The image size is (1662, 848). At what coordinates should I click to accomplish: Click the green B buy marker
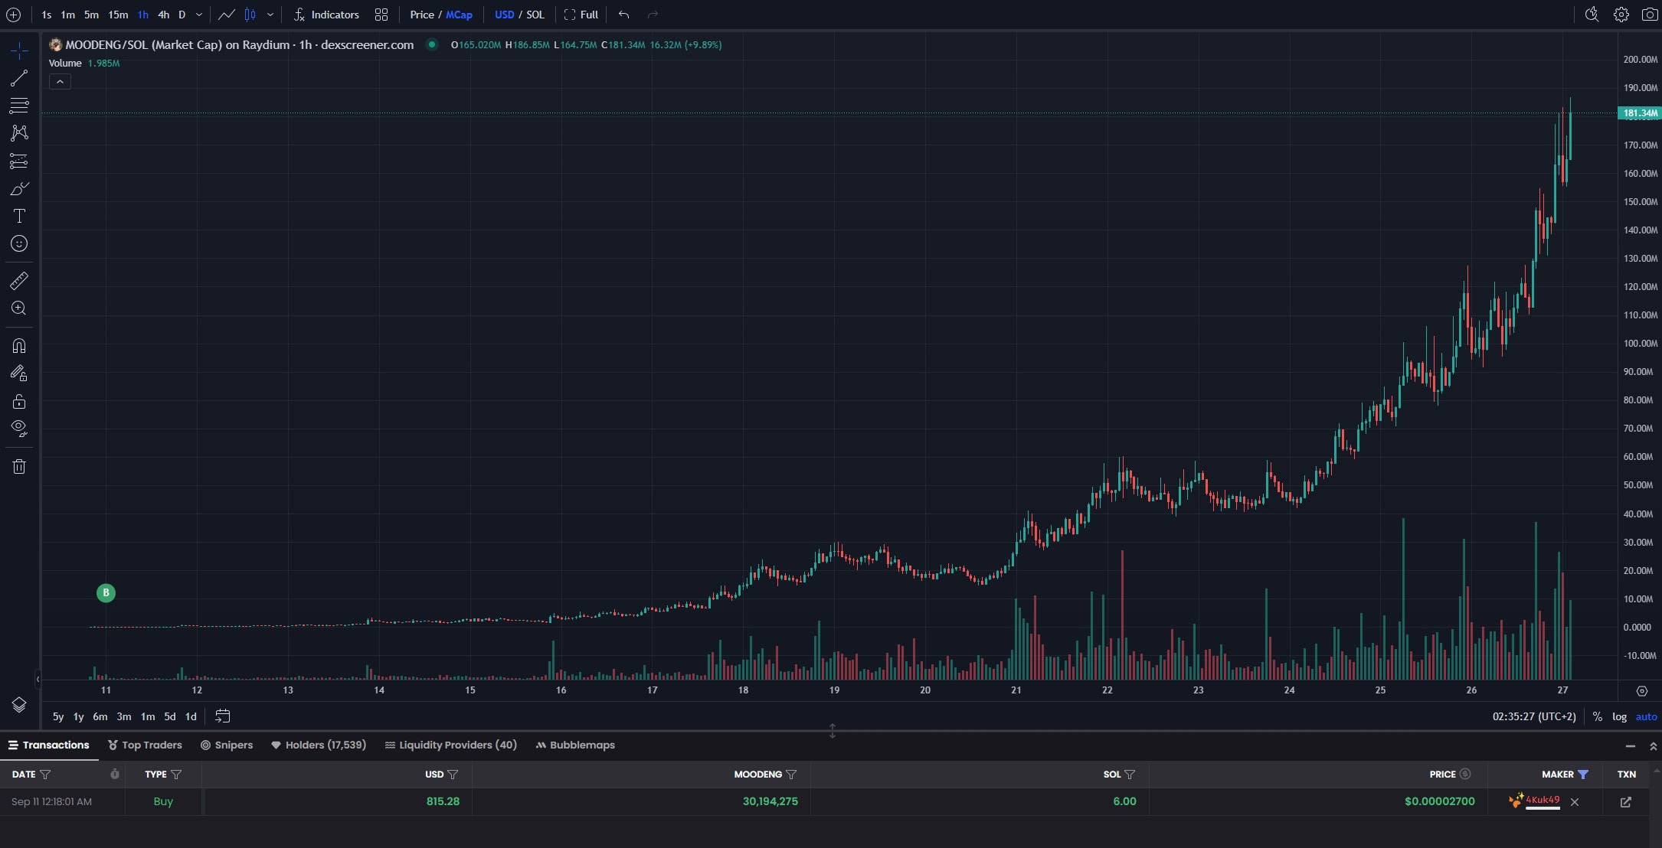click(106, 592)
